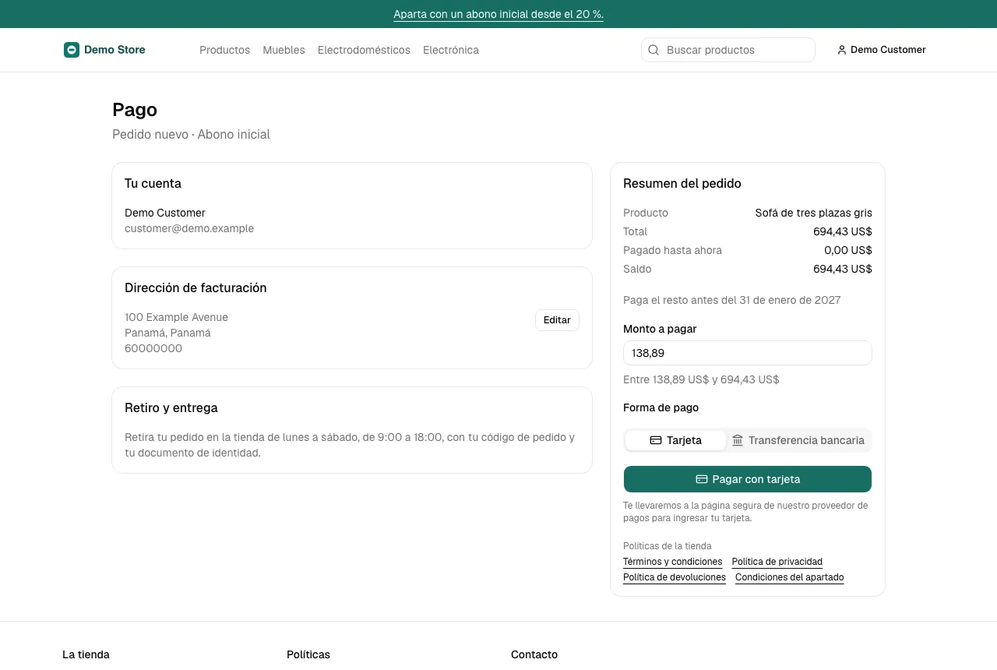997x670 pixels.
Task: Click the product name Sofá de tres plazas gris
Action: 814,213
